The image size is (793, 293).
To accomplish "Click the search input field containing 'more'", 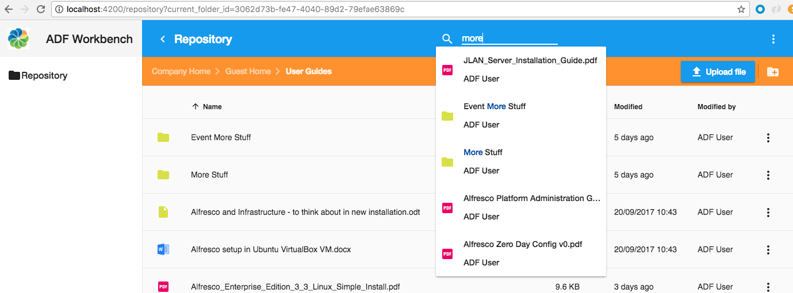I will coord(509,39).
